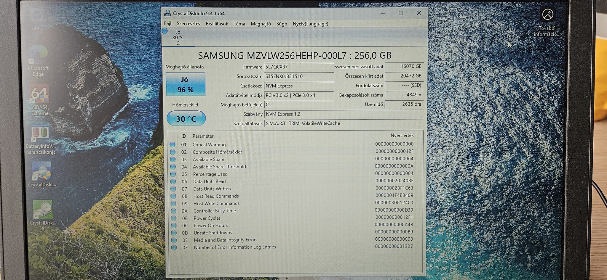Select the Critical Warning parameter row text
This screenshot has height=280, width=607.
coord(209,145)
